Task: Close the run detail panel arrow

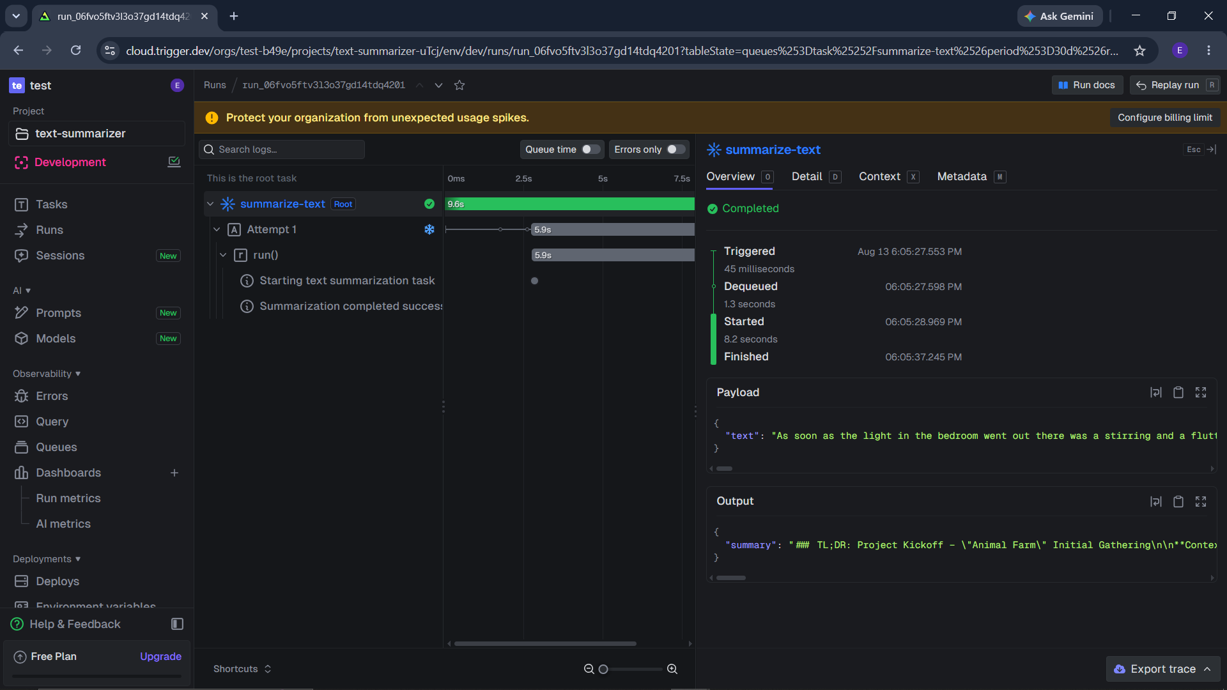Action: click(x=1212, y=149)
